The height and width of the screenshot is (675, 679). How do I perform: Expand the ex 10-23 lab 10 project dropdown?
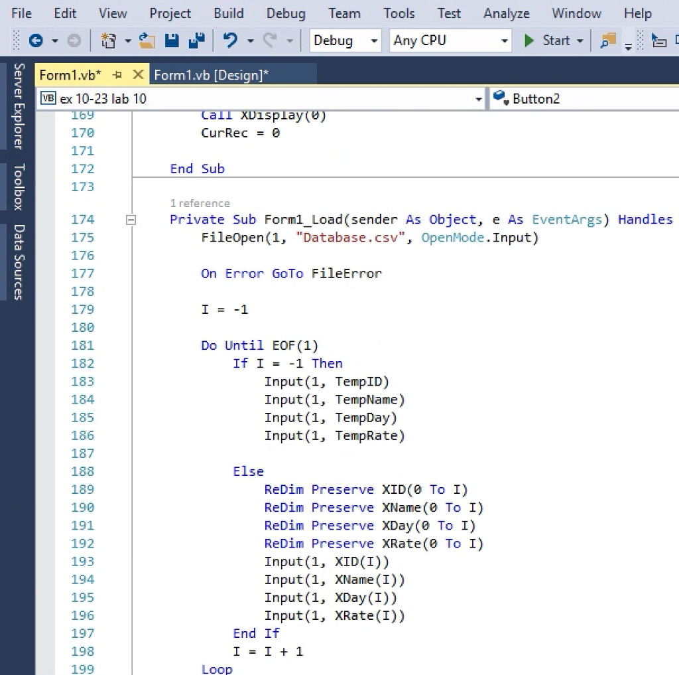[479, 100]
